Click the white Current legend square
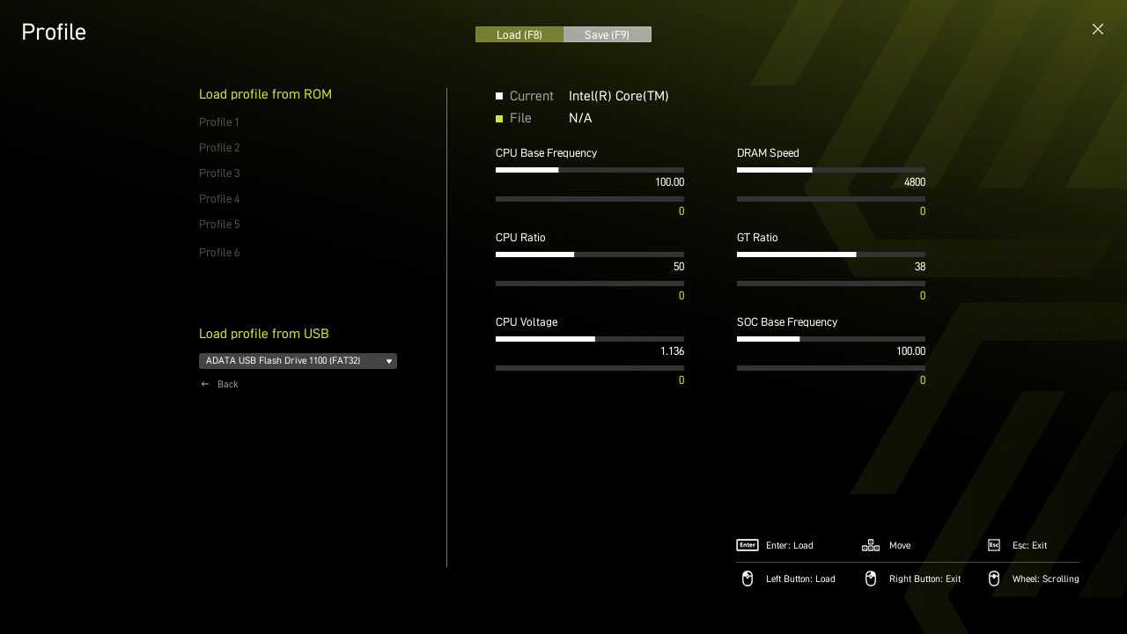 499,96
